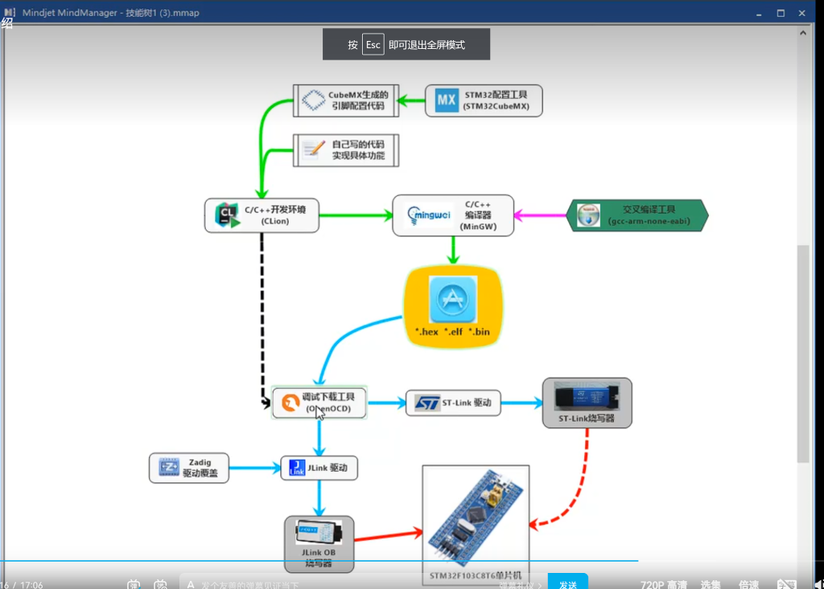Viewport: 824px width, 589px height.
Task: Select the self-written code notepad icon
Action: point(313,149)
